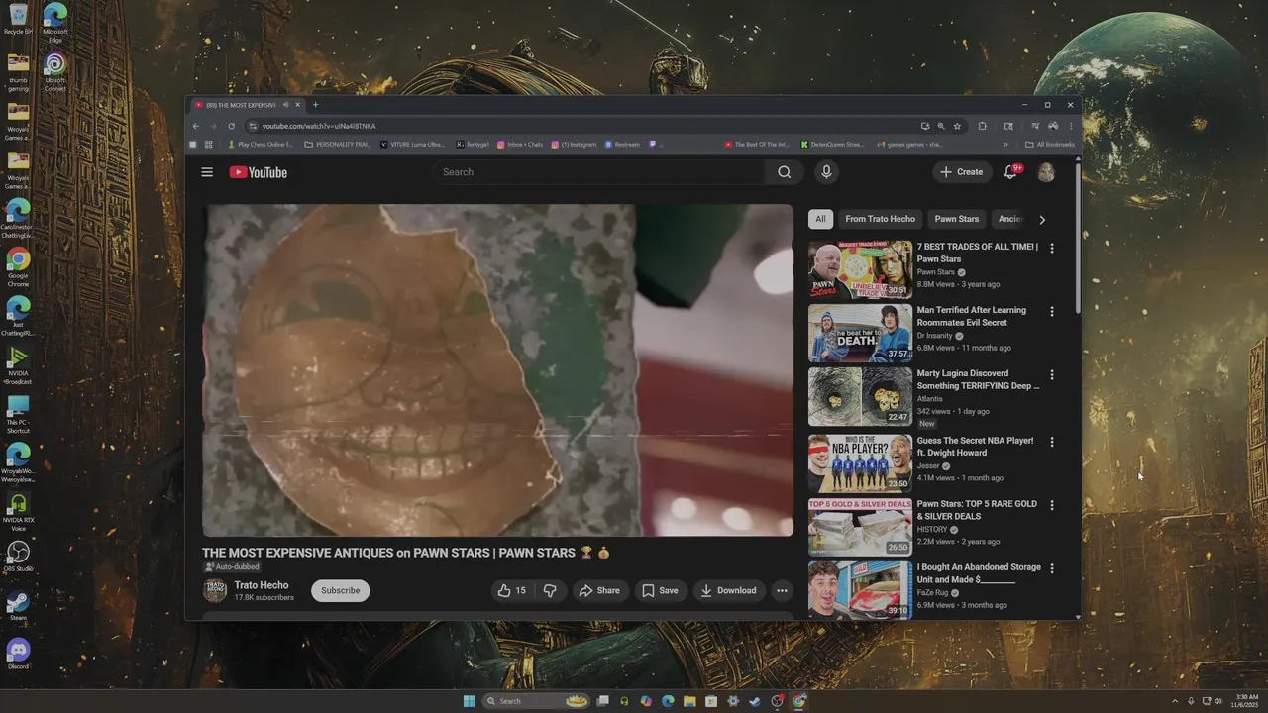This screenshot has width=1268, height=713.
Task: Open Chrome three-dot menu
Action: pyautogui.click(x=1070, y=126)
